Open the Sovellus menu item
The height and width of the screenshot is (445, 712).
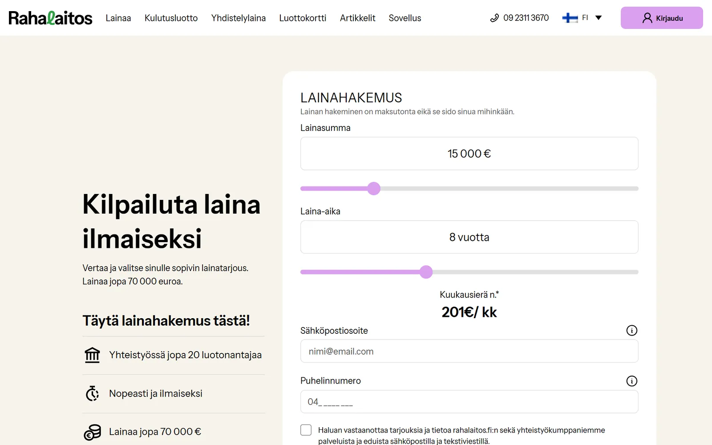coord(405,18)
